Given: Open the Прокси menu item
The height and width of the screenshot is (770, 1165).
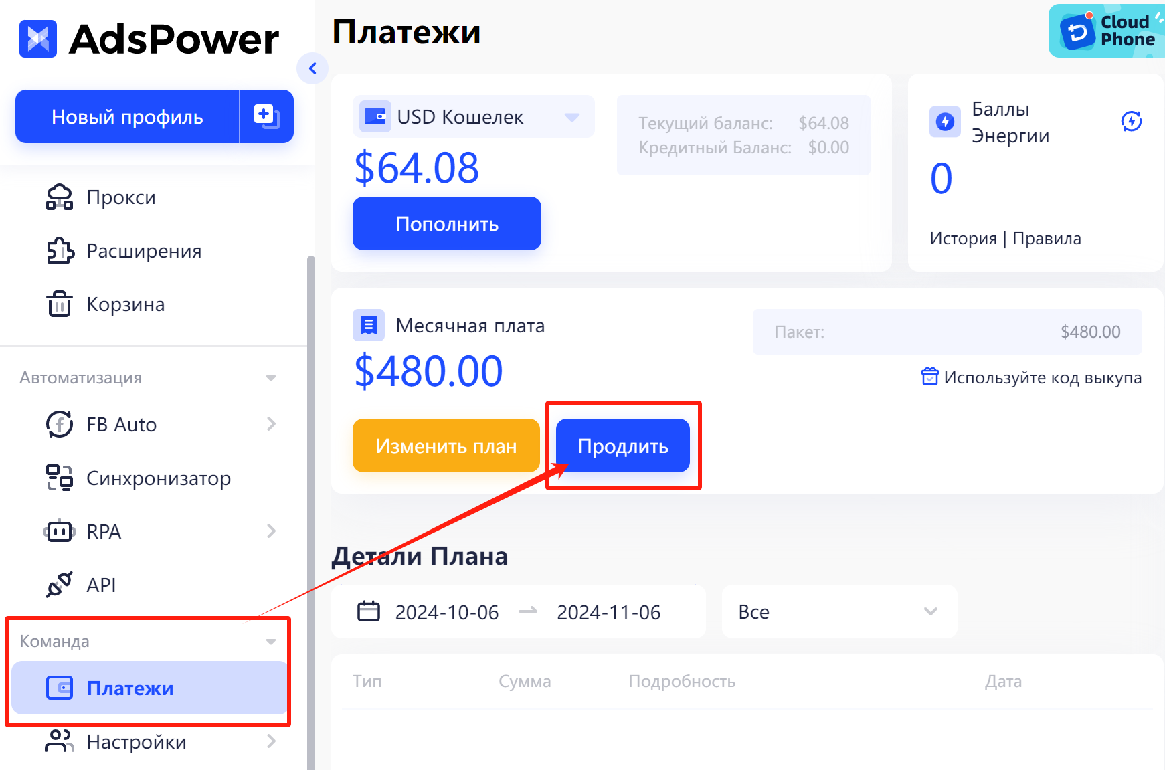Looking at the screenshot, I should click(x=121, y=197).
